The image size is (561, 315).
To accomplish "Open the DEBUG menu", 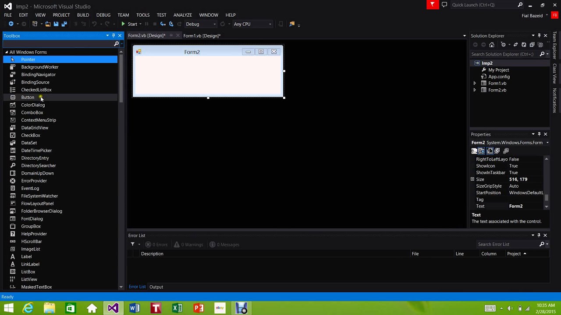I will click(103, 15).
